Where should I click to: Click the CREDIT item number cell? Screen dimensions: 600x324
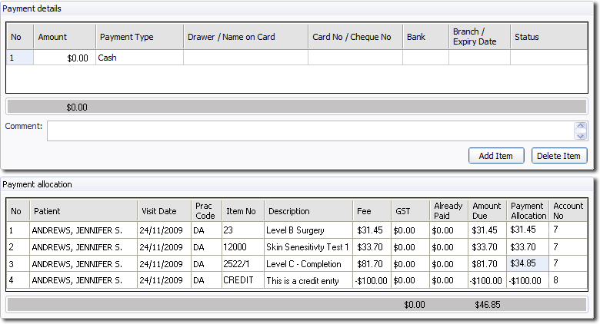(242, 280)
